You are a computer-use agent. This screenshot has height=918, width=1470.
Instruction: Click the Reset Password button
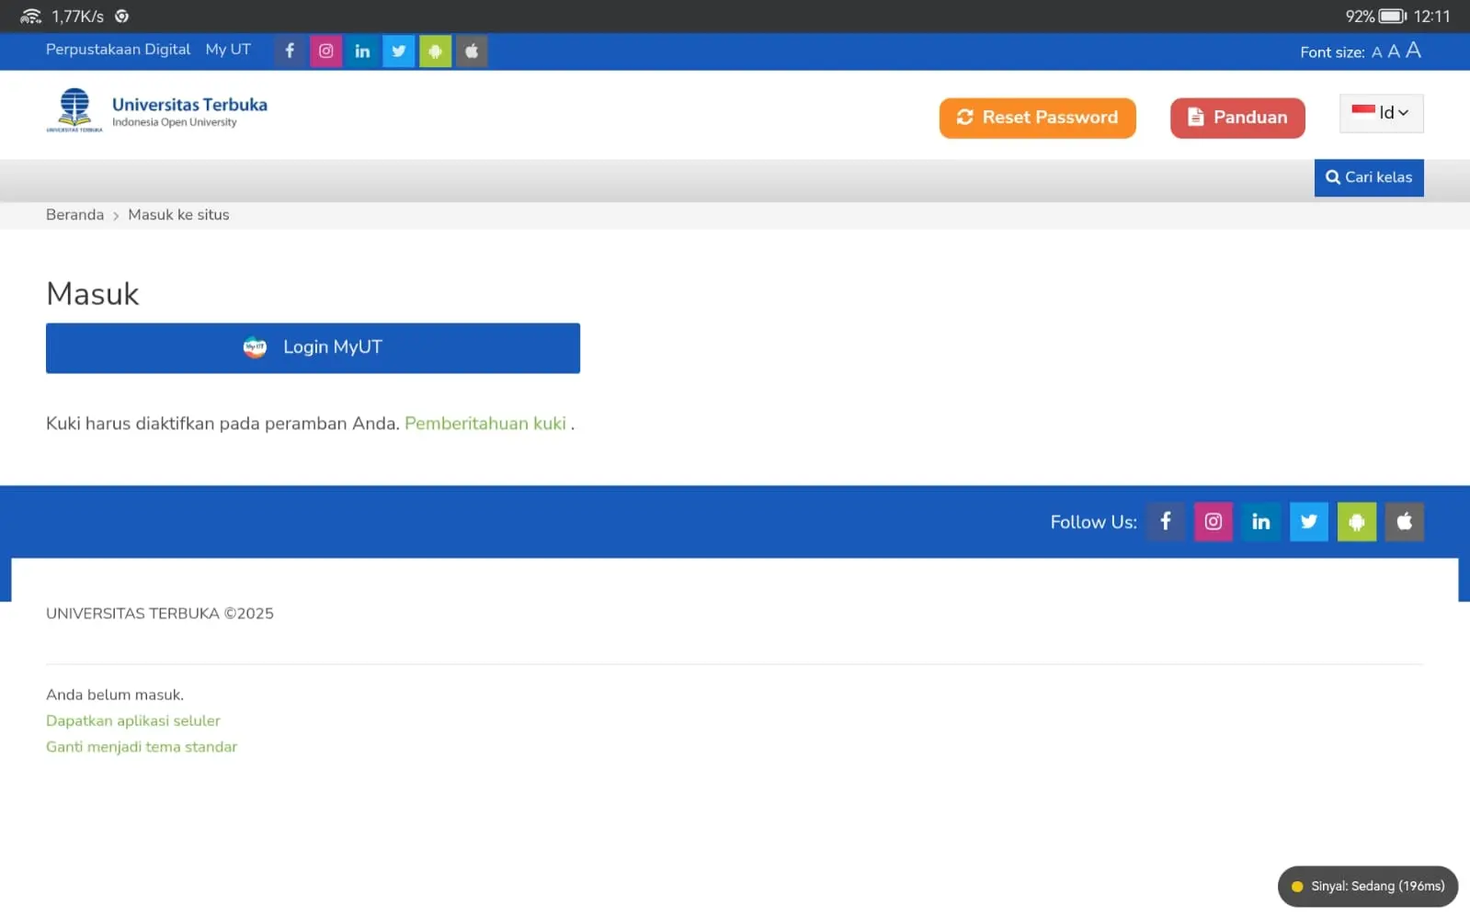tap(1037, 118)
